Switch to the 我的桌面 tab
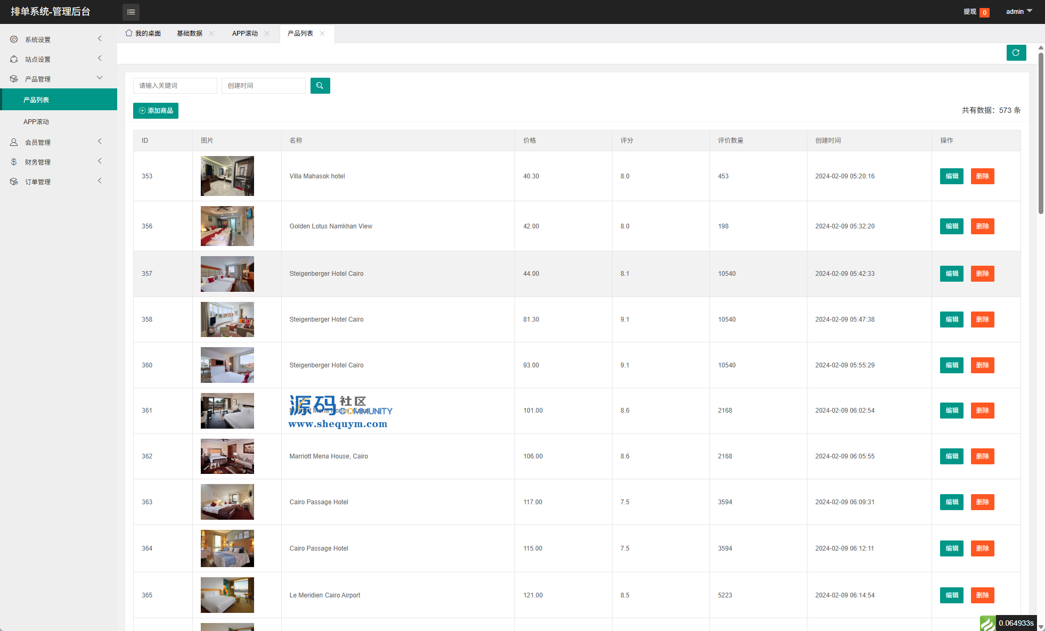The width and height of the screenshot is (1045, 631). 143,34
